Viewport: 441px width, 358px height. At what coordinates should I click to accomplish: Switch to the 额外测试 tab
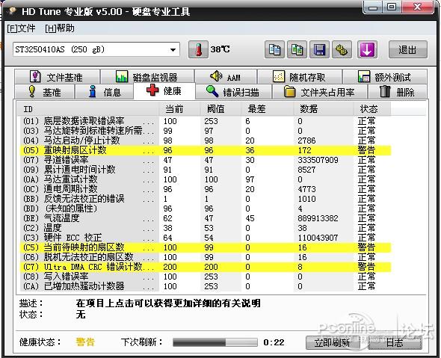[385, 76]
